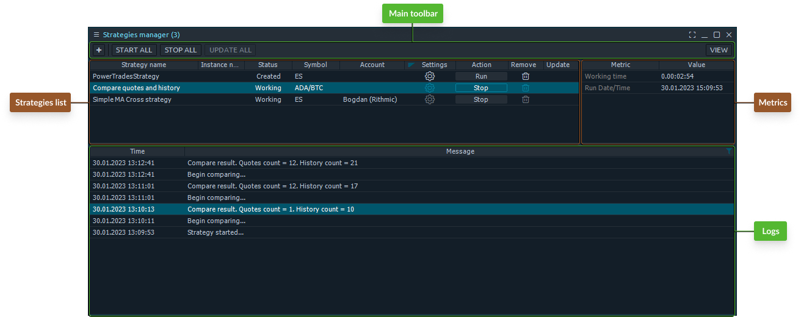Stop the Compare quotes and history strategy
The width and height of the screenshot is (801, 317).
481,88
